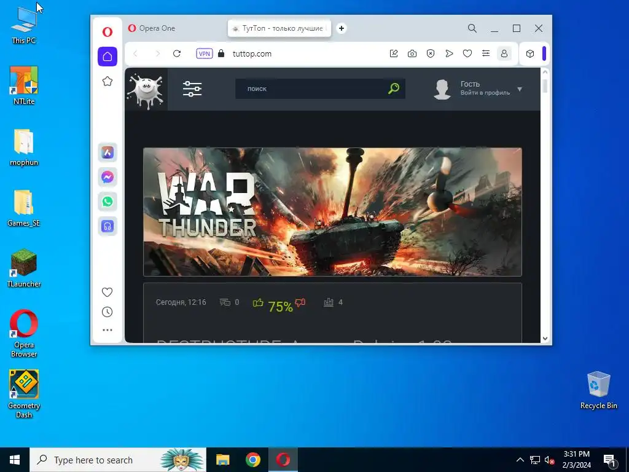Go back to previous page
This screenshot has width=629, height=472.
136,54
